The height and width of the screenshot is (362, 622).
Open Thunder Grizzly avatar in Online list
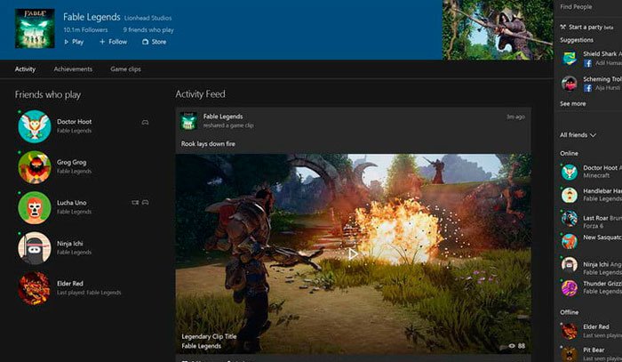tap(570, 288)
